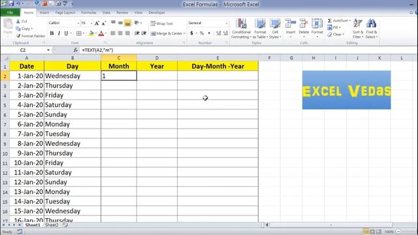Image resolution: width=418 pixels, height=235 pixels.
Task: Apply Comma Style format
Action: [209, 33]
